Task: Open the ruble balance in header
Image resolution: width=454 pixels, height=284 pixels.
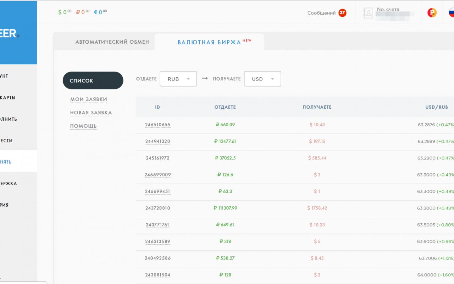Action: (x=83, y=12)
